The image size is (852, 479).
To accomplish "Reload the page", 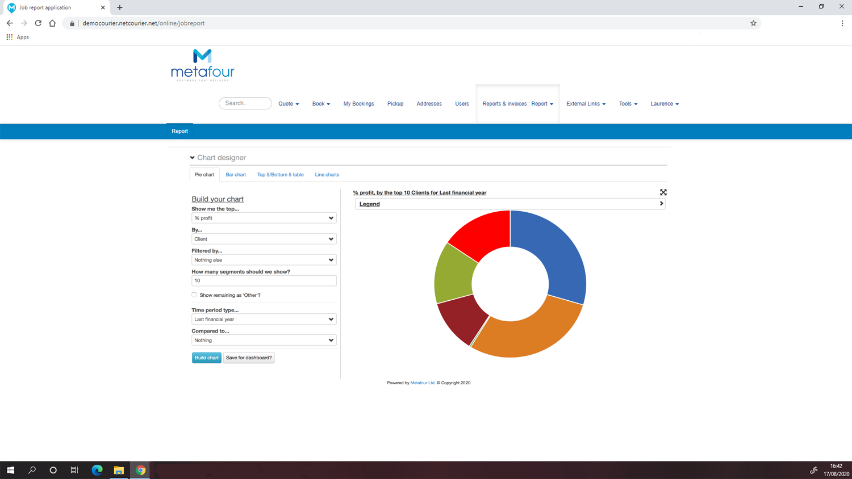I will [x=38, y=23].
